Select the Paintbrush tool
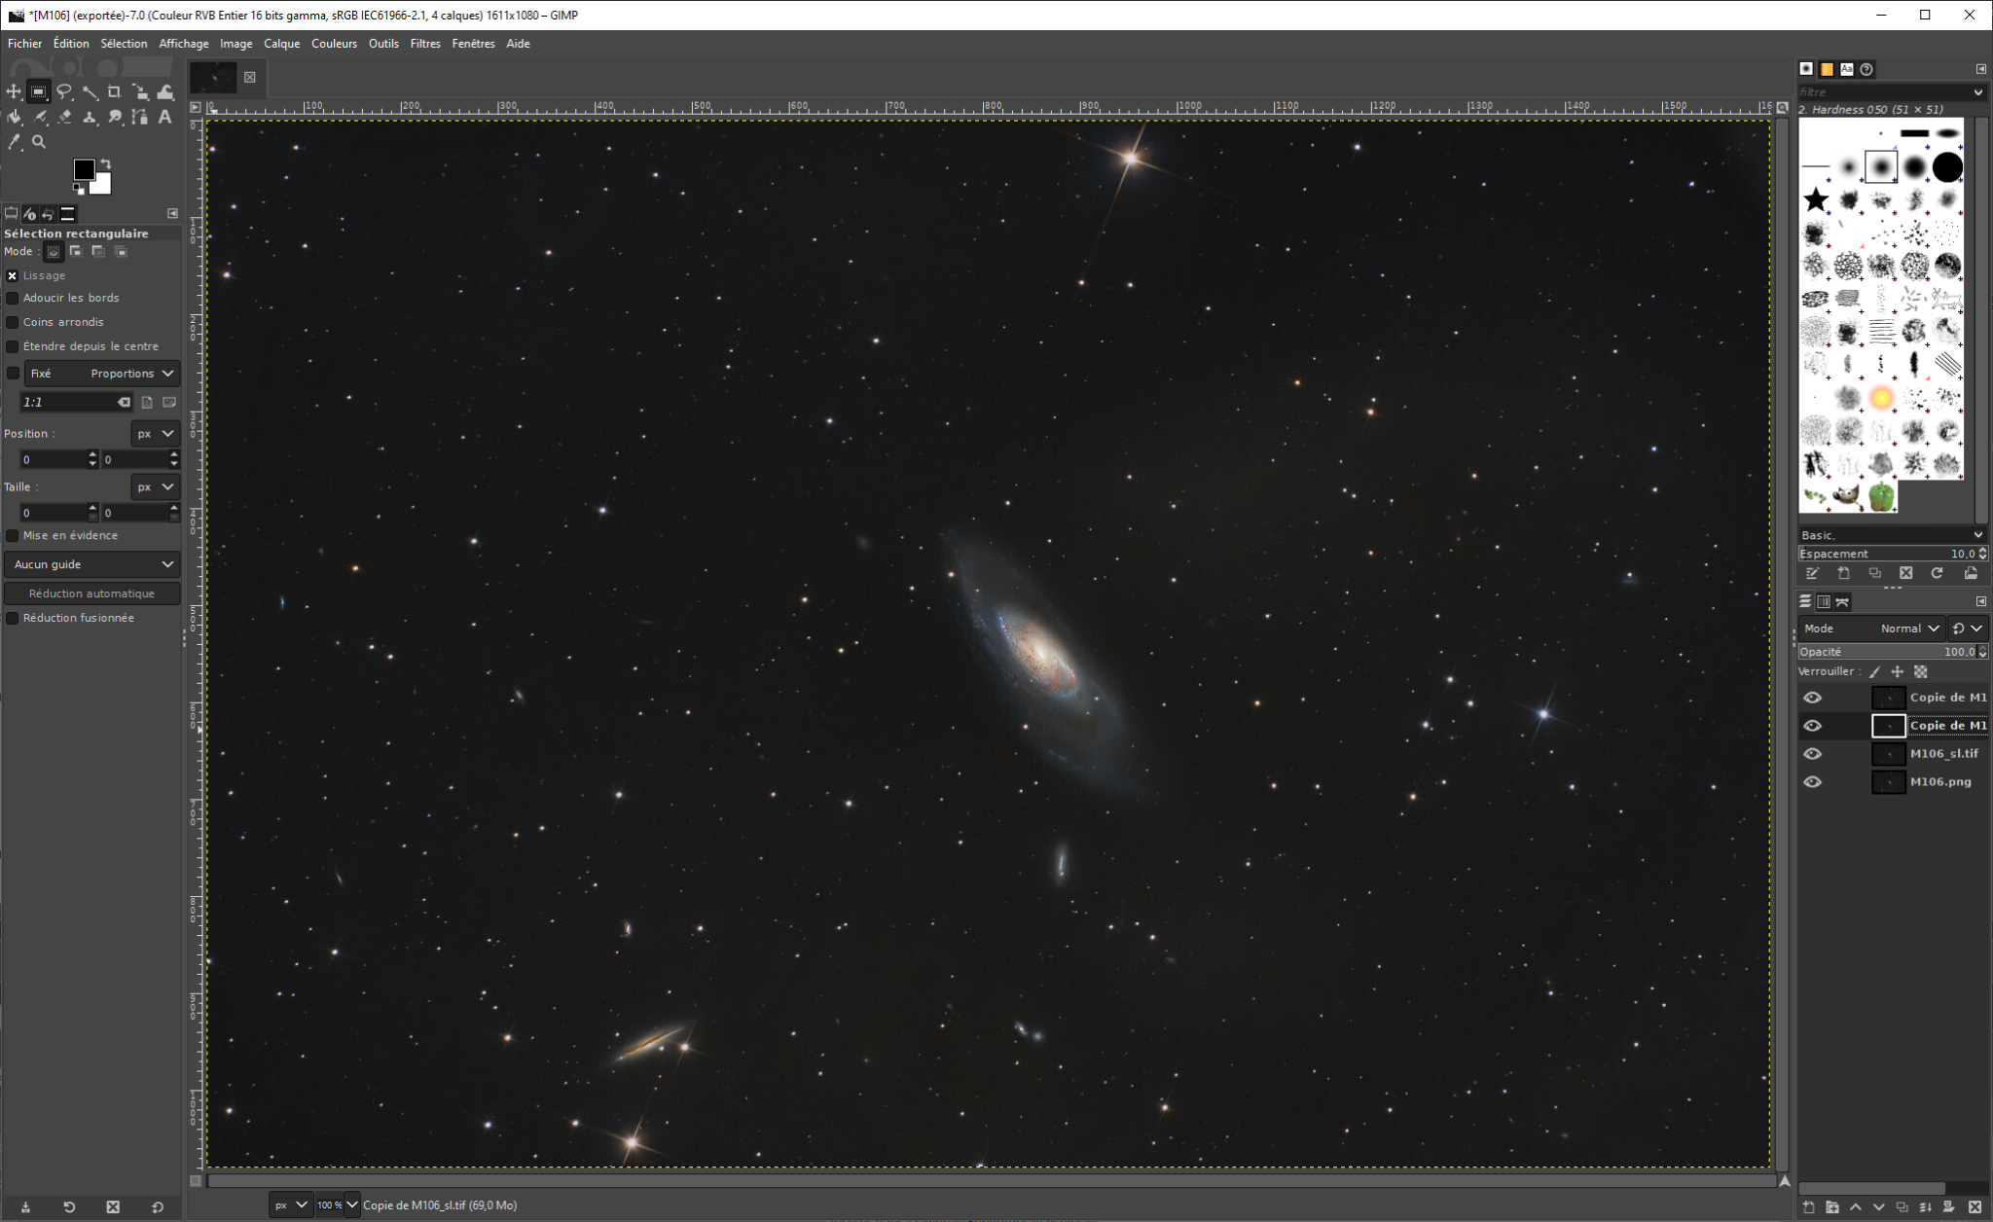The height and width of the screenshot is (1222, 1993). [x=39, y=117]
